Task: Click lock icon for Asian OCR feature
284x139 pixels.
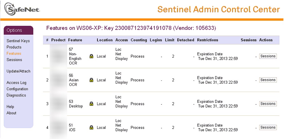Action: pyautogui.click(x=91, y=80)
